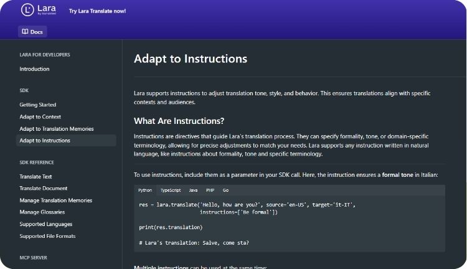Screen dimensions: 467x269
Task: Follow the Try Lara Translate now link
Action: point(97,11)
